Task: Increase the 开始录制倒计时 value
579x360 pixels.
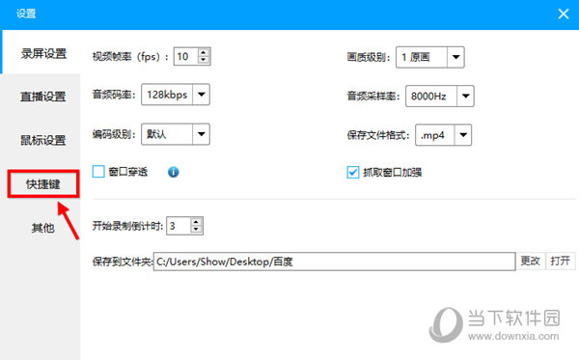Action: tap(196, 222)
